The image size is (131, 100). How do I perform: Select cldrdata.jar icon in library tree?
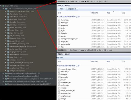point(8,17)
